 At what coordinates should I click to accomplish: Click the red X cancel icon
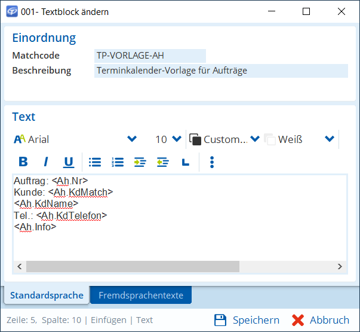coord(298,320)
